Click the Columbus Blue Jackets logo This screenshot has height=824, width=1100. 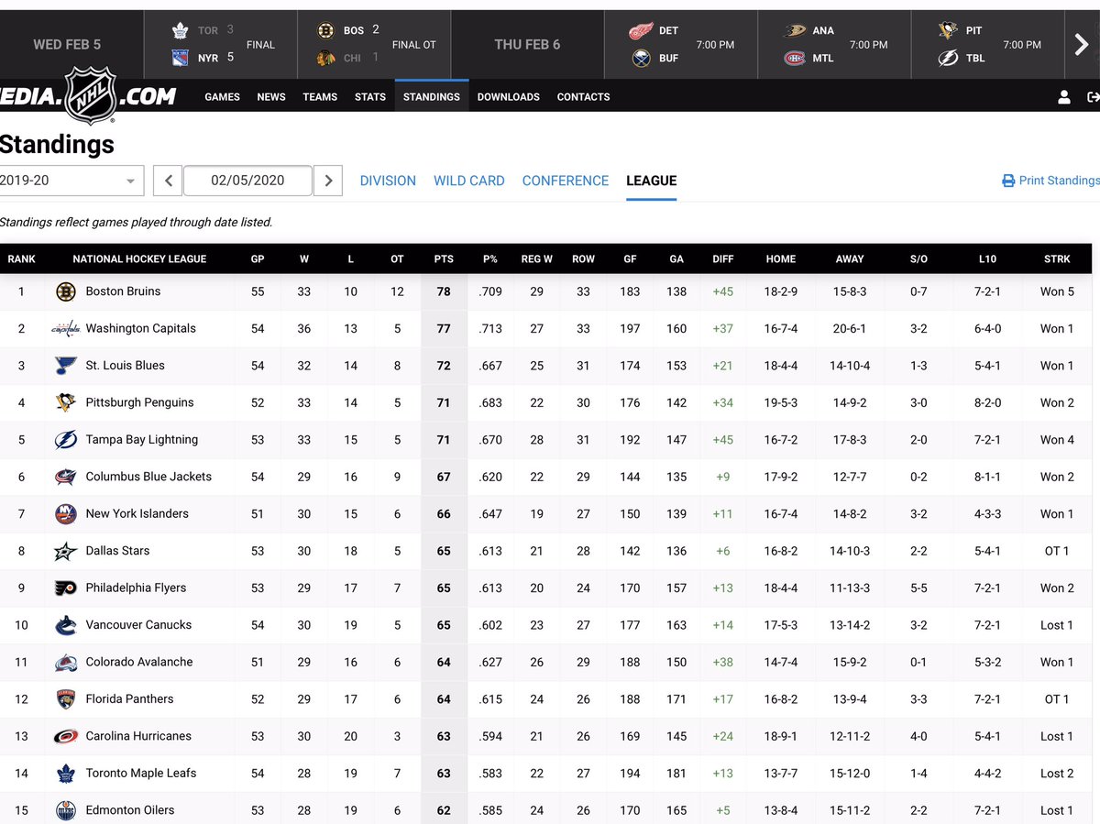[x=65, y=477]
